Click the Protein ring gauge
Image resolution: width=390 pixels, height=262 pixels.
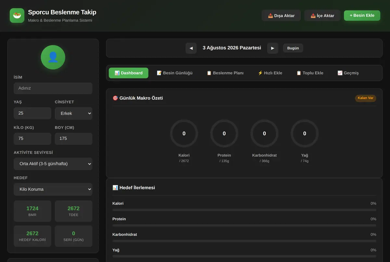[224, 133]
